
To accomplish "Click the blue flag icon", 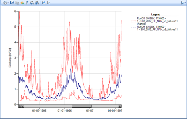I will click(x=27, y=3).
